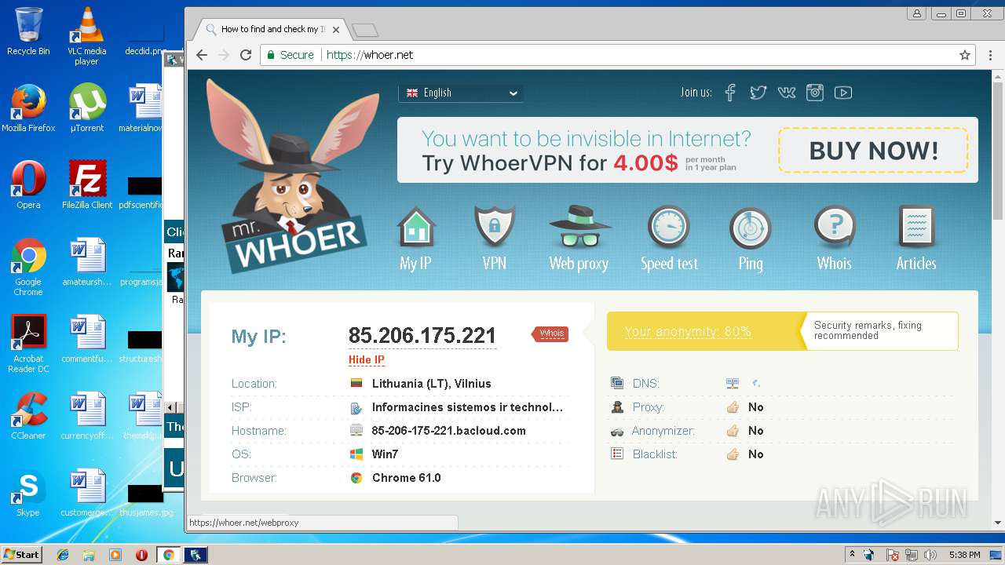Launch Opera desktop shortcut
Viewport: 1005px width, 565px height.
[28, 185]
